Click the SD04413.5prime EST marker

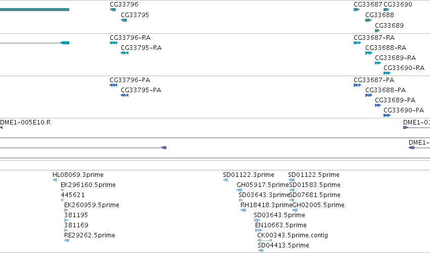coord(261,250)
